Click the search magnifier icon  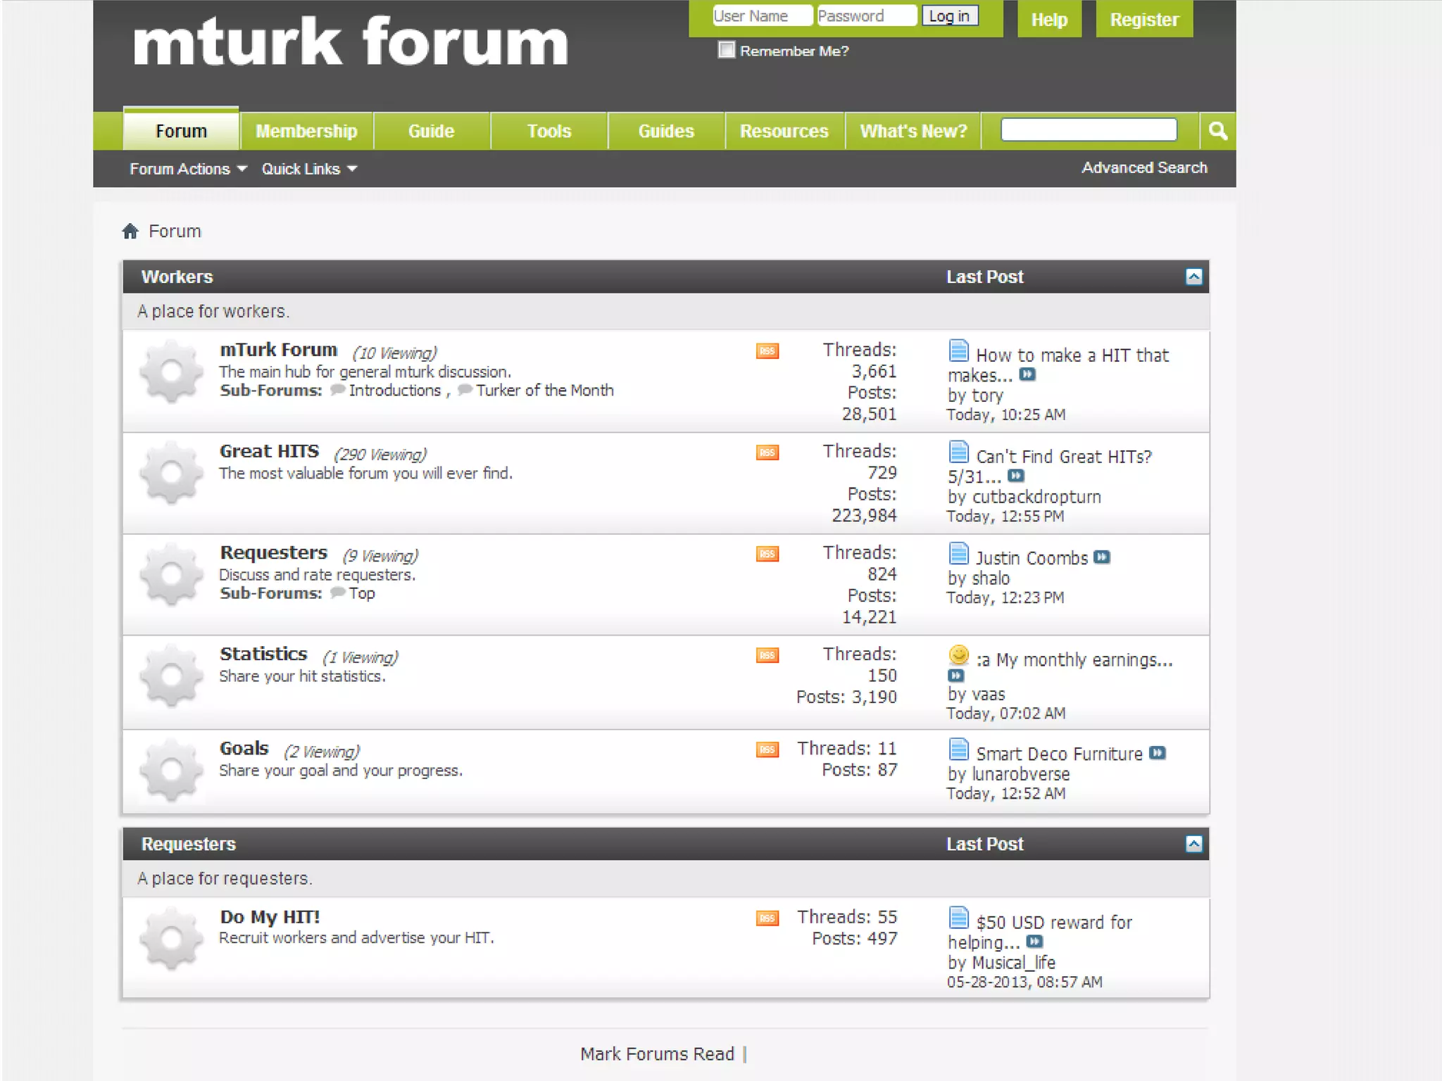1217,131
